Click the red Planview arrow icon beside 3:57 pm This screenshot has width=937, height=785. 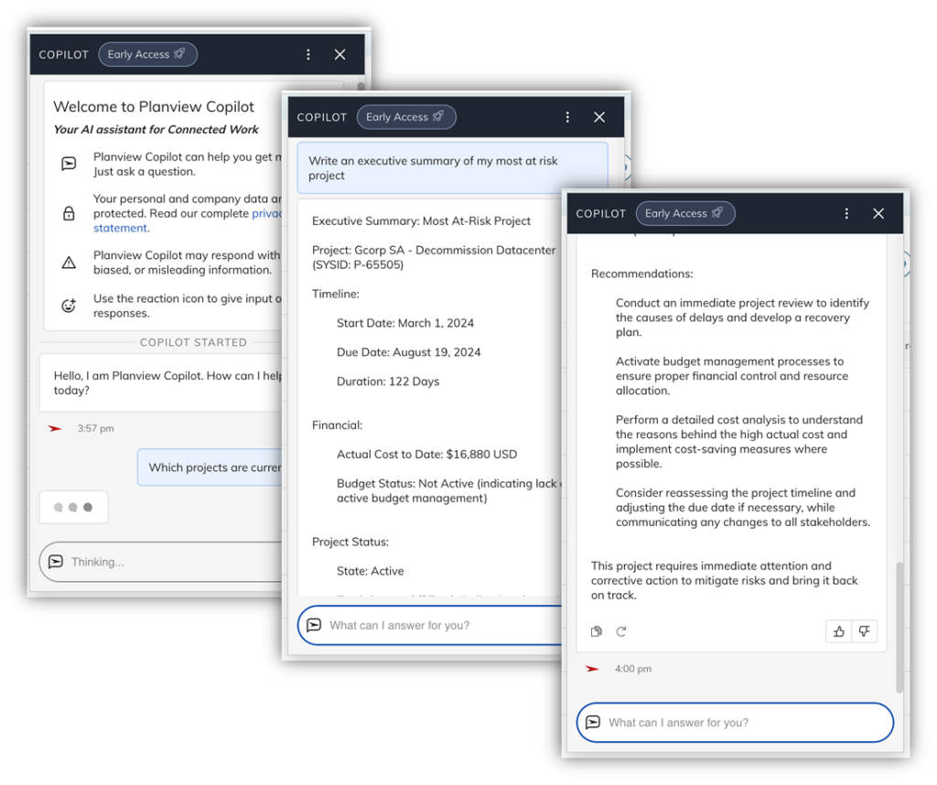pos(55,428)
